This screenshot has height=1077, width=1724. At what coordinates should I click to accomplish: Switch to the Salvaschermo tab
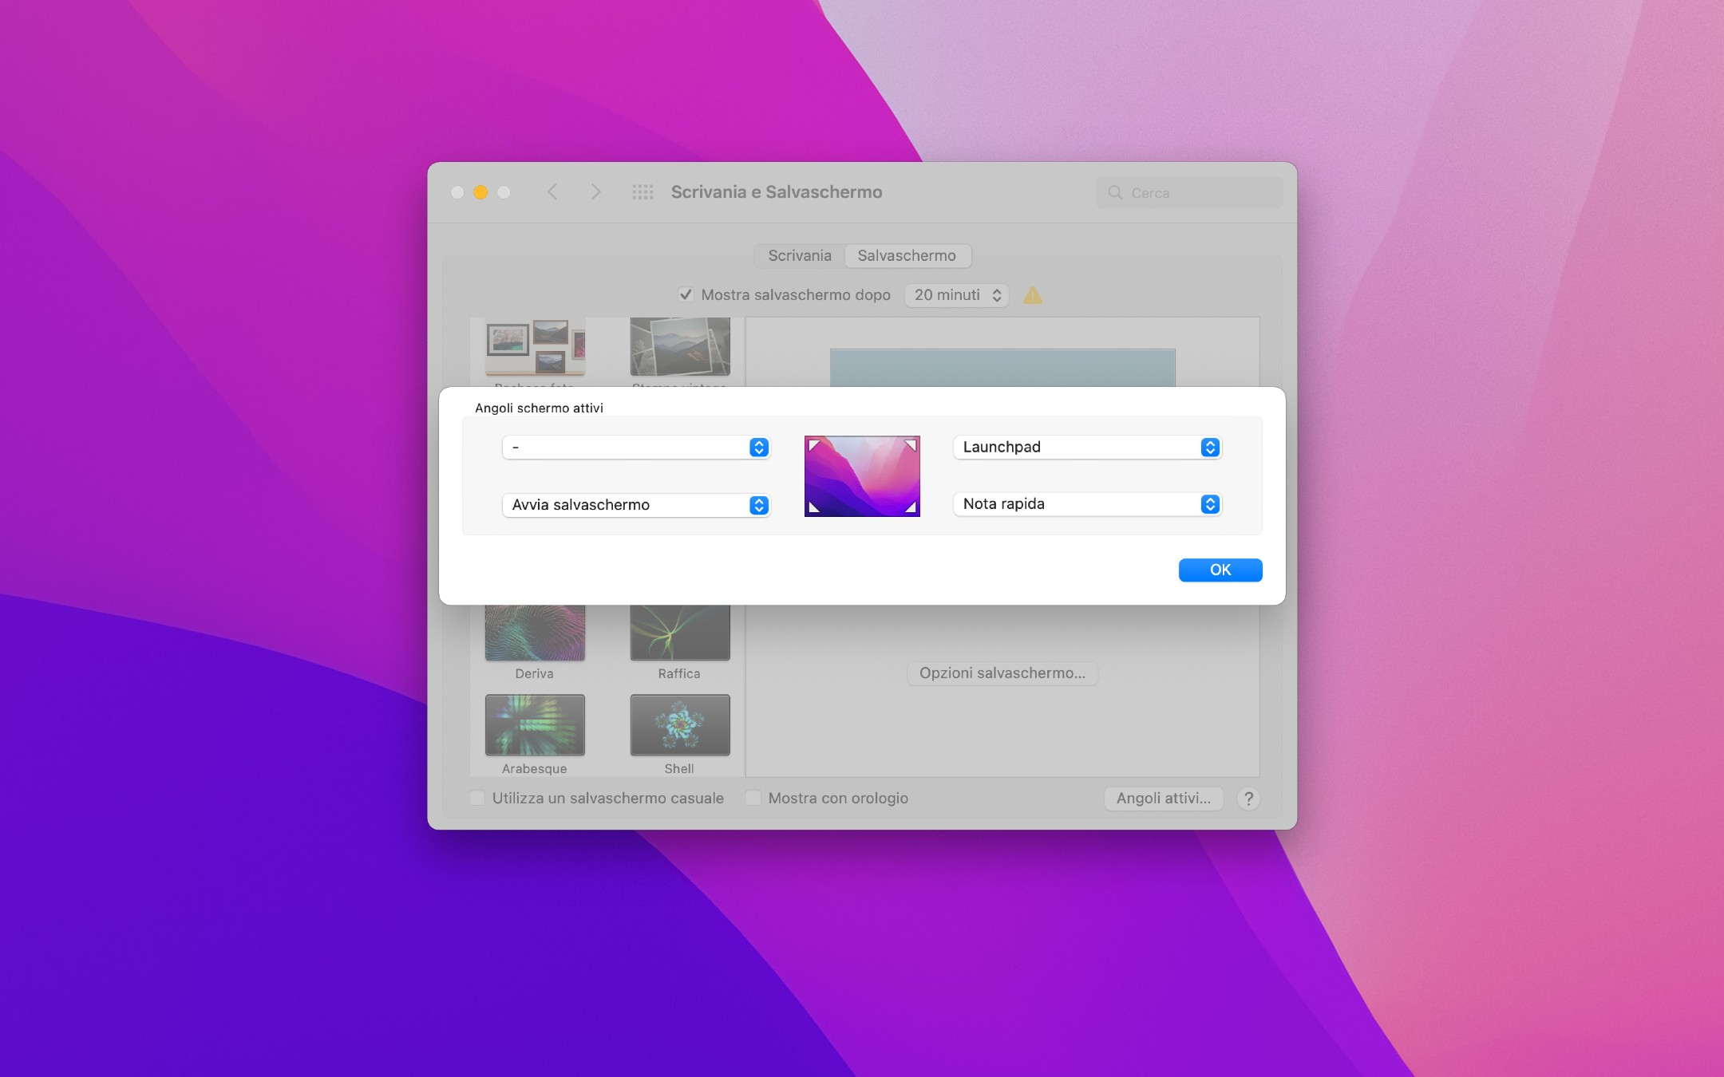906,255
